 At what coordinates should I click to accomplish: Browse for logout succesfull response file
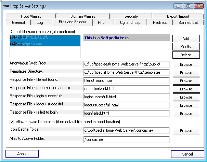(x=186, y=105)
